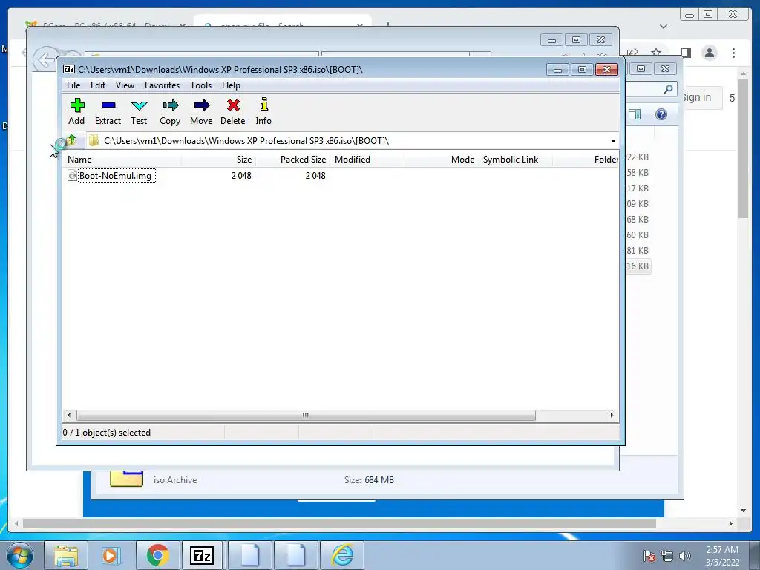Click the address path field

click(347, 141)
